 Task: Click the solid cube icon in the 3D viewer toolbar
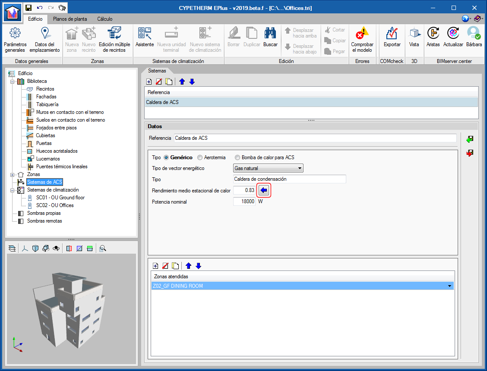coord(35,248)
